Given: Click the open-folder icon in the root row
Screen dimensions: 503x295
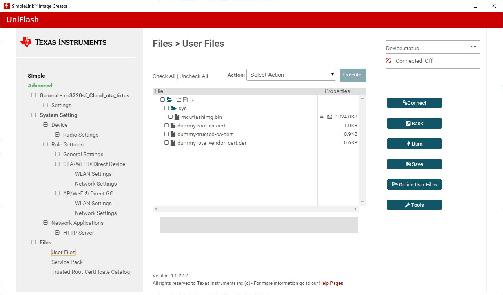Looking at the screenshot, I should click(x=169, y=100).
